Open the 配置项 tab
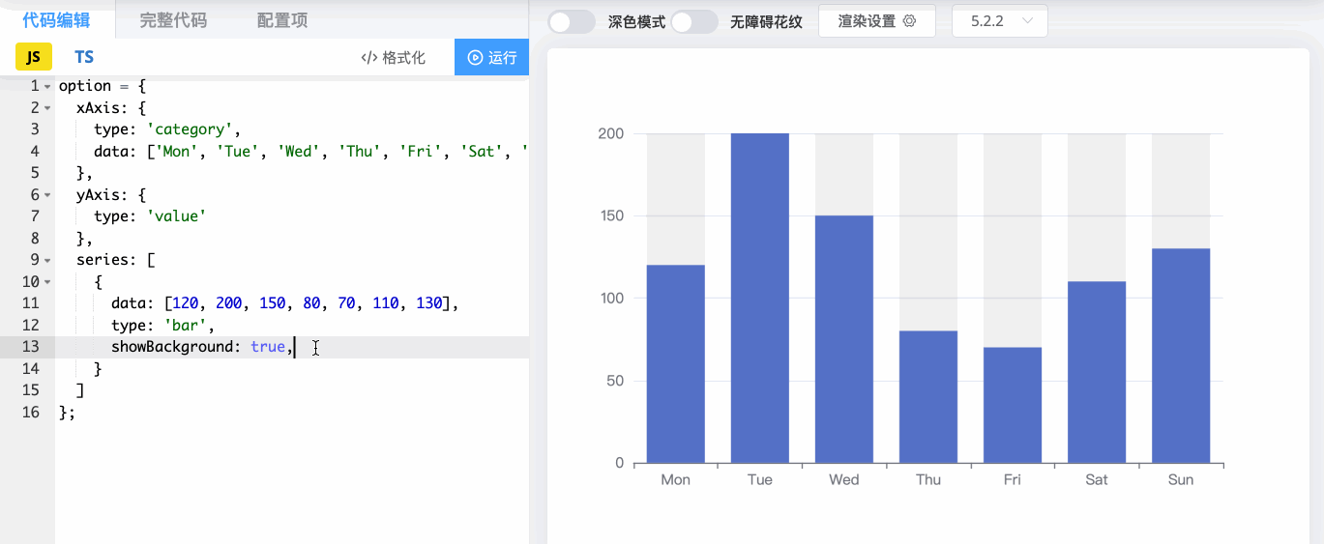The height and width of the screenshot is (544, 1324). (282, 20)
